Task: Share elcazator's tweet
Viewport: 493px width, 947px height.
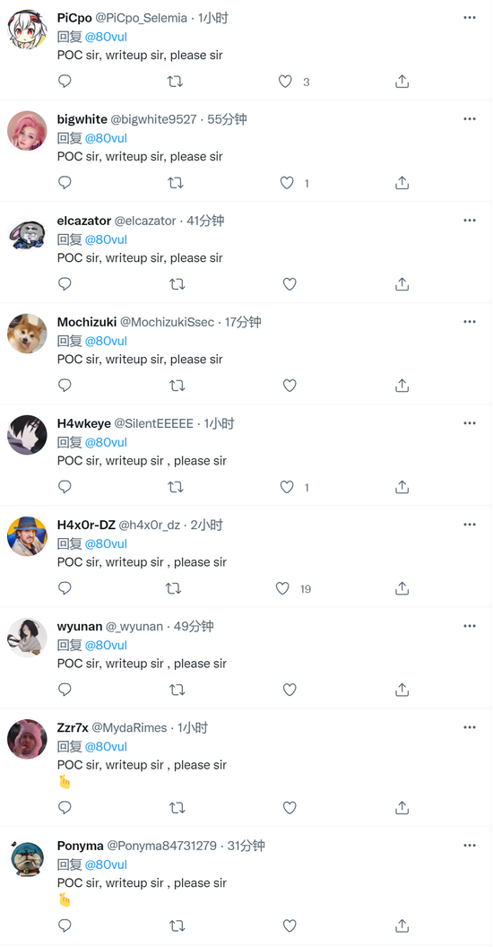Action: coord(402,284)
